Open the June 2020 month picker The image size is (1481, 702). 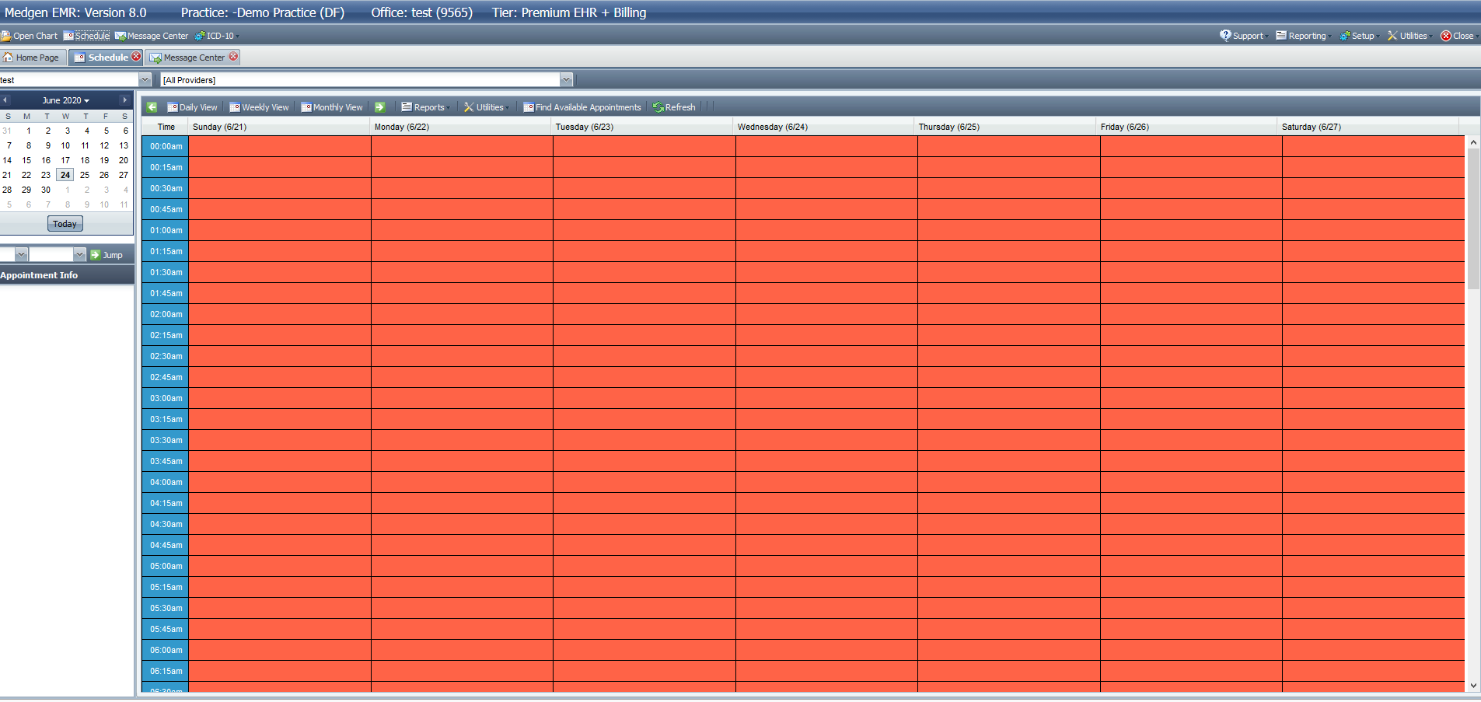click(65, 100)
